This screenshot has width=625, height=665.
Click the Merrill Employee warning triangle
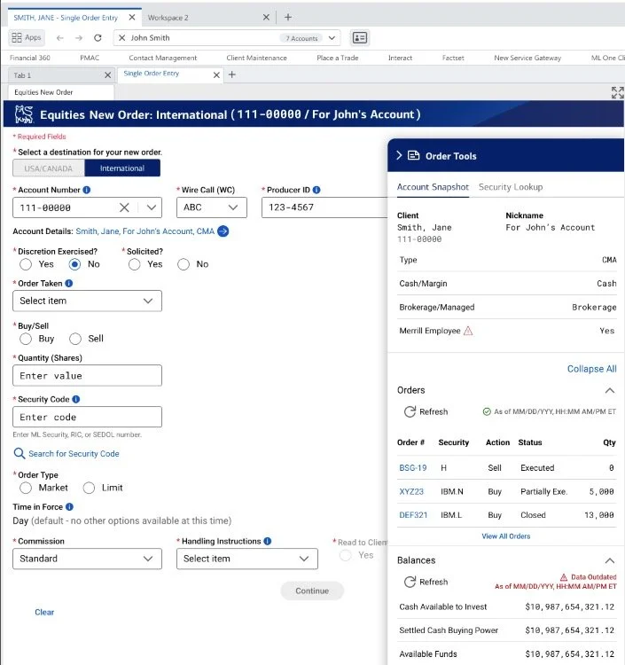[468, 331]
